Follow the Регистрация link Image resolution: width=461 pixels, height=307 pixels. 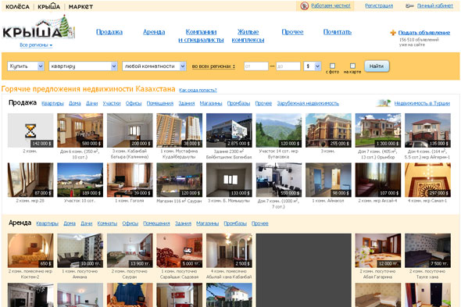pos(379,5)
